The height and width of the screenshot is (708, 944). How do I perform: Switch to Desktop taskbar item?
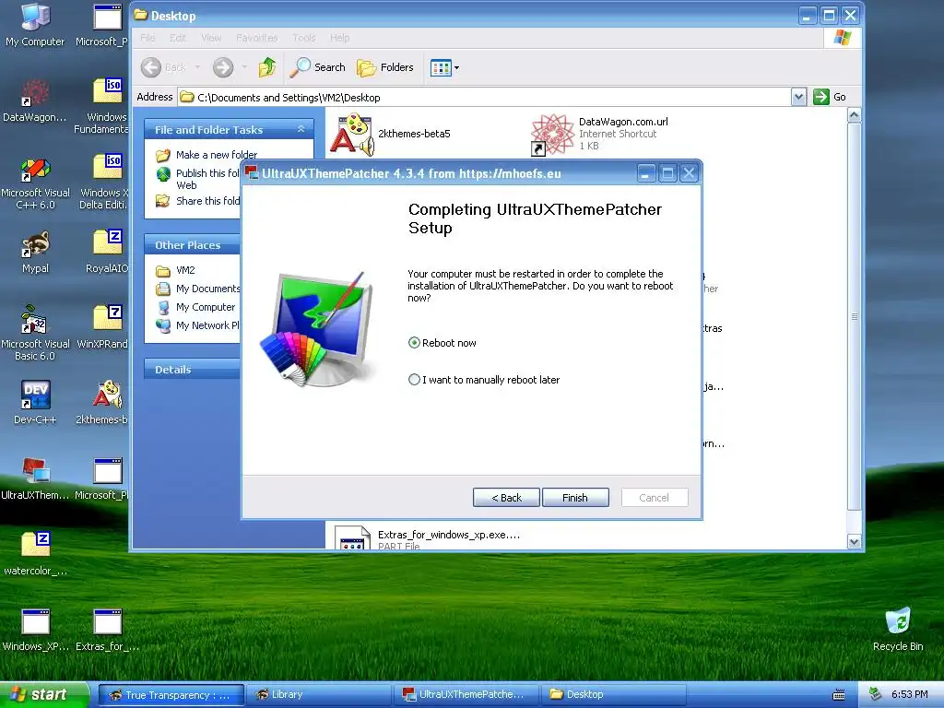click(x=613, y=695)
